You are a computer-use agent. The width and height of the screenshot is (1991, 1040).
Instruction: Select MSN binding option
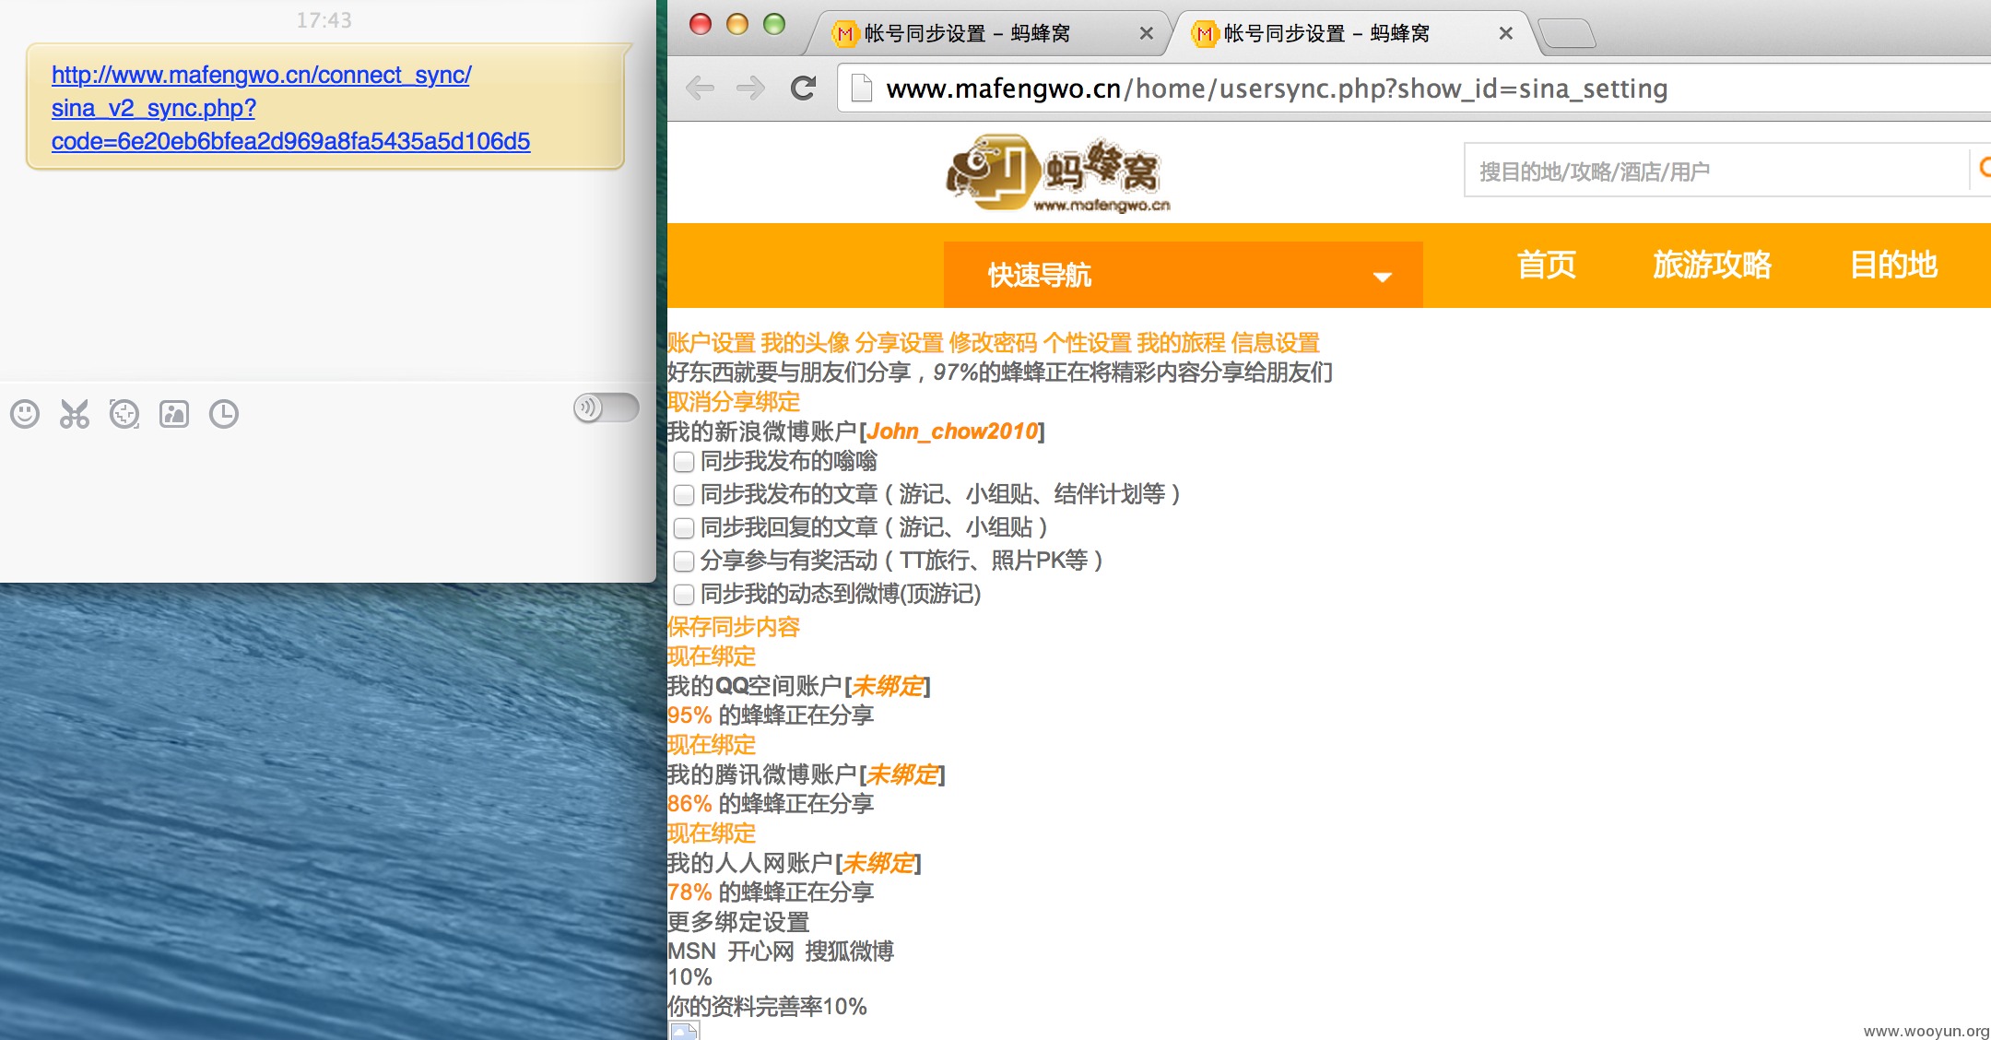691,951
